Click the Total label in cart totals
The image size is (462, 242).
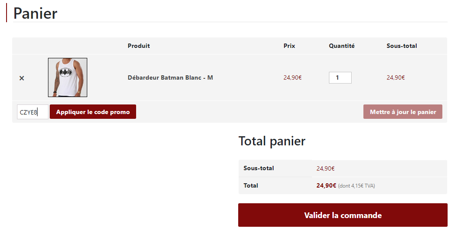coord(251,185)
